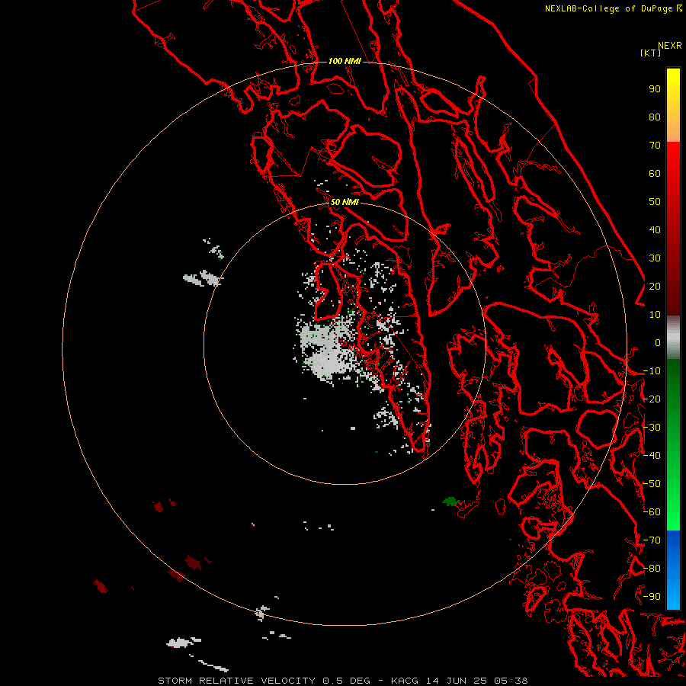Click the STORM RELATIVE VELOCITY 0.5 DEG caption
The width and height of the screenshot is (686, 686).
coord(264,681)
